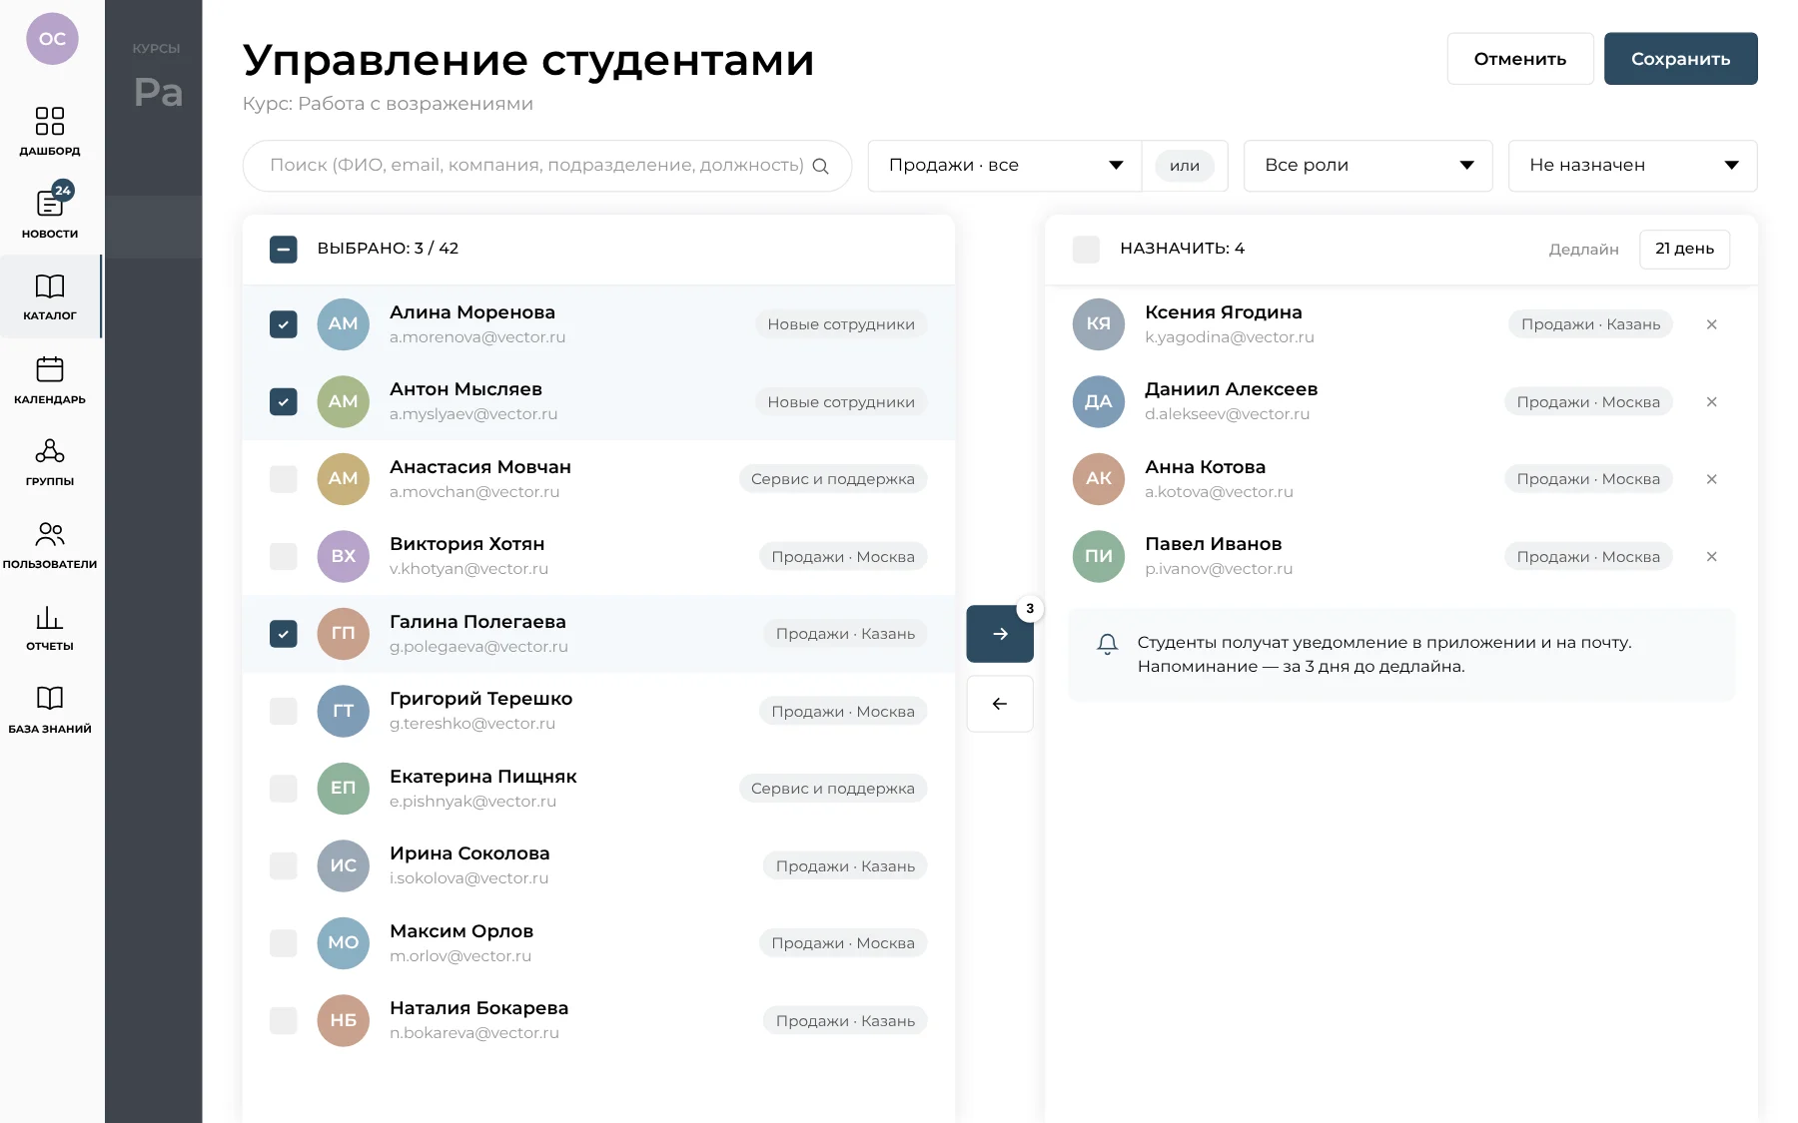Change the 21 день deadline field

[1684, 249]
